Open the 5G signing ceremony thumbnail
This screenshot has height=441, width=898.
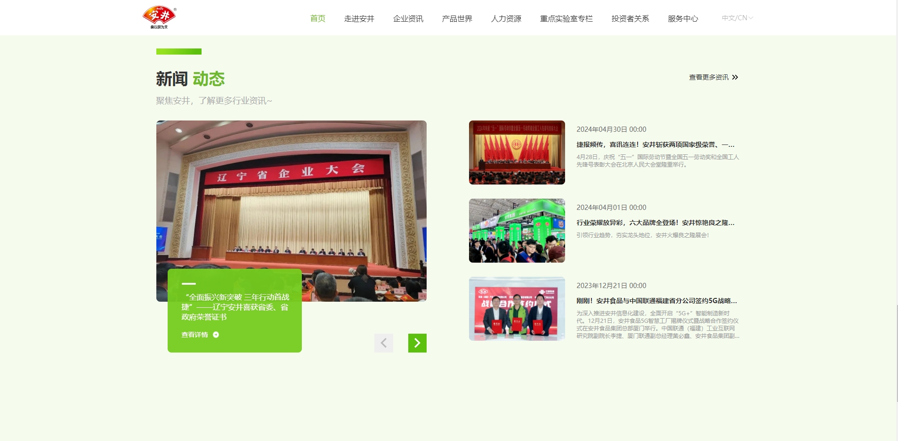pos(517,309)
